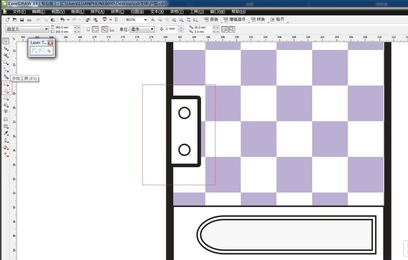The width and height of the screenshot is (408, 260).
Task: Pick the Ellipse tool
Action: (x=6, y=90)
